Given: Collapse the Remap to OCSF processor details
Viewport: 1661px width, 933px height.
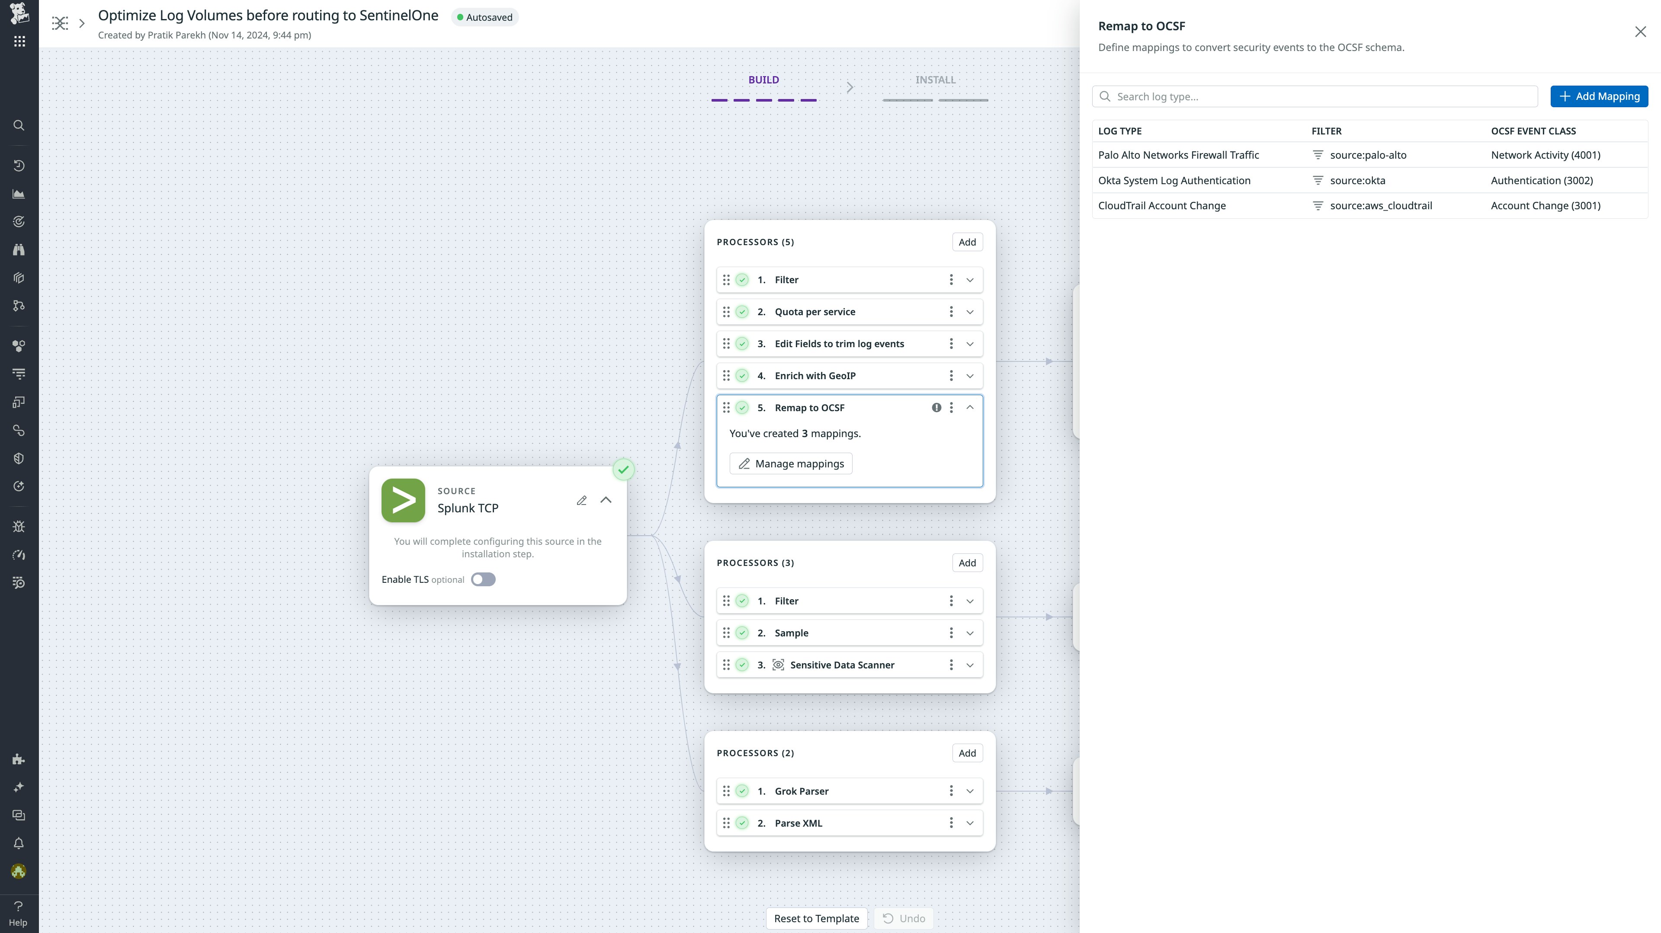Looking at the screenshot, I should point(970,407).
